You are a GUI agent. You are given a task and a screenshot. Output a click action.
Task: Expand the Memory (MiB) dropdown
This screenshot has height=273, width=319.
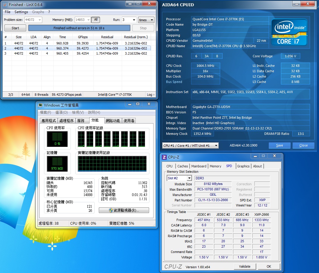(x=88, y=20)
